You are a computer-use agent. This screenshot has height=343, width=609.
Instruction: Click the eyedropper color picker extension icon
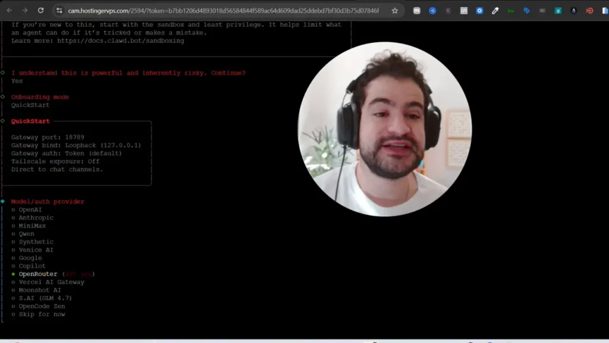(x=495, y=11)
